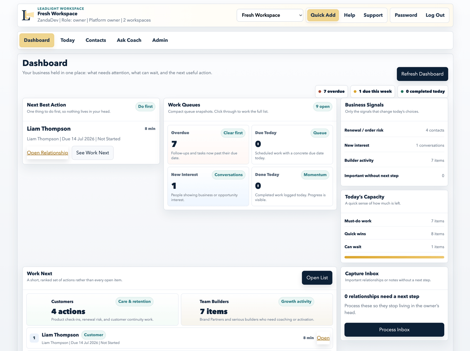Select the Builder activity signal row
The height and width of the screenshot is (351, 470).
[394, 160]
